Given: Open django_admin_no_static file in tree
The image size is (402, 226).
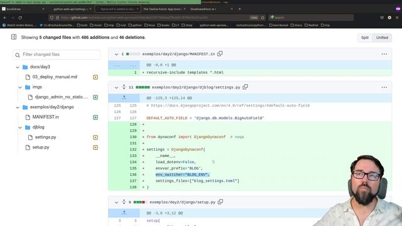Looking at the screenshot, I should click(x=62, y=97).
